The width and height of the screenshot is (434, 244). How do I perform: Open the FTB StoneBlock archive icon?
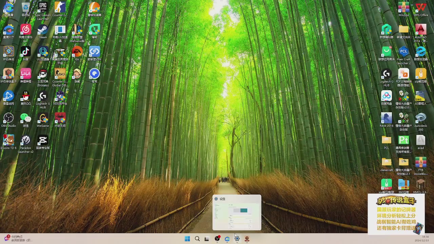421,166
